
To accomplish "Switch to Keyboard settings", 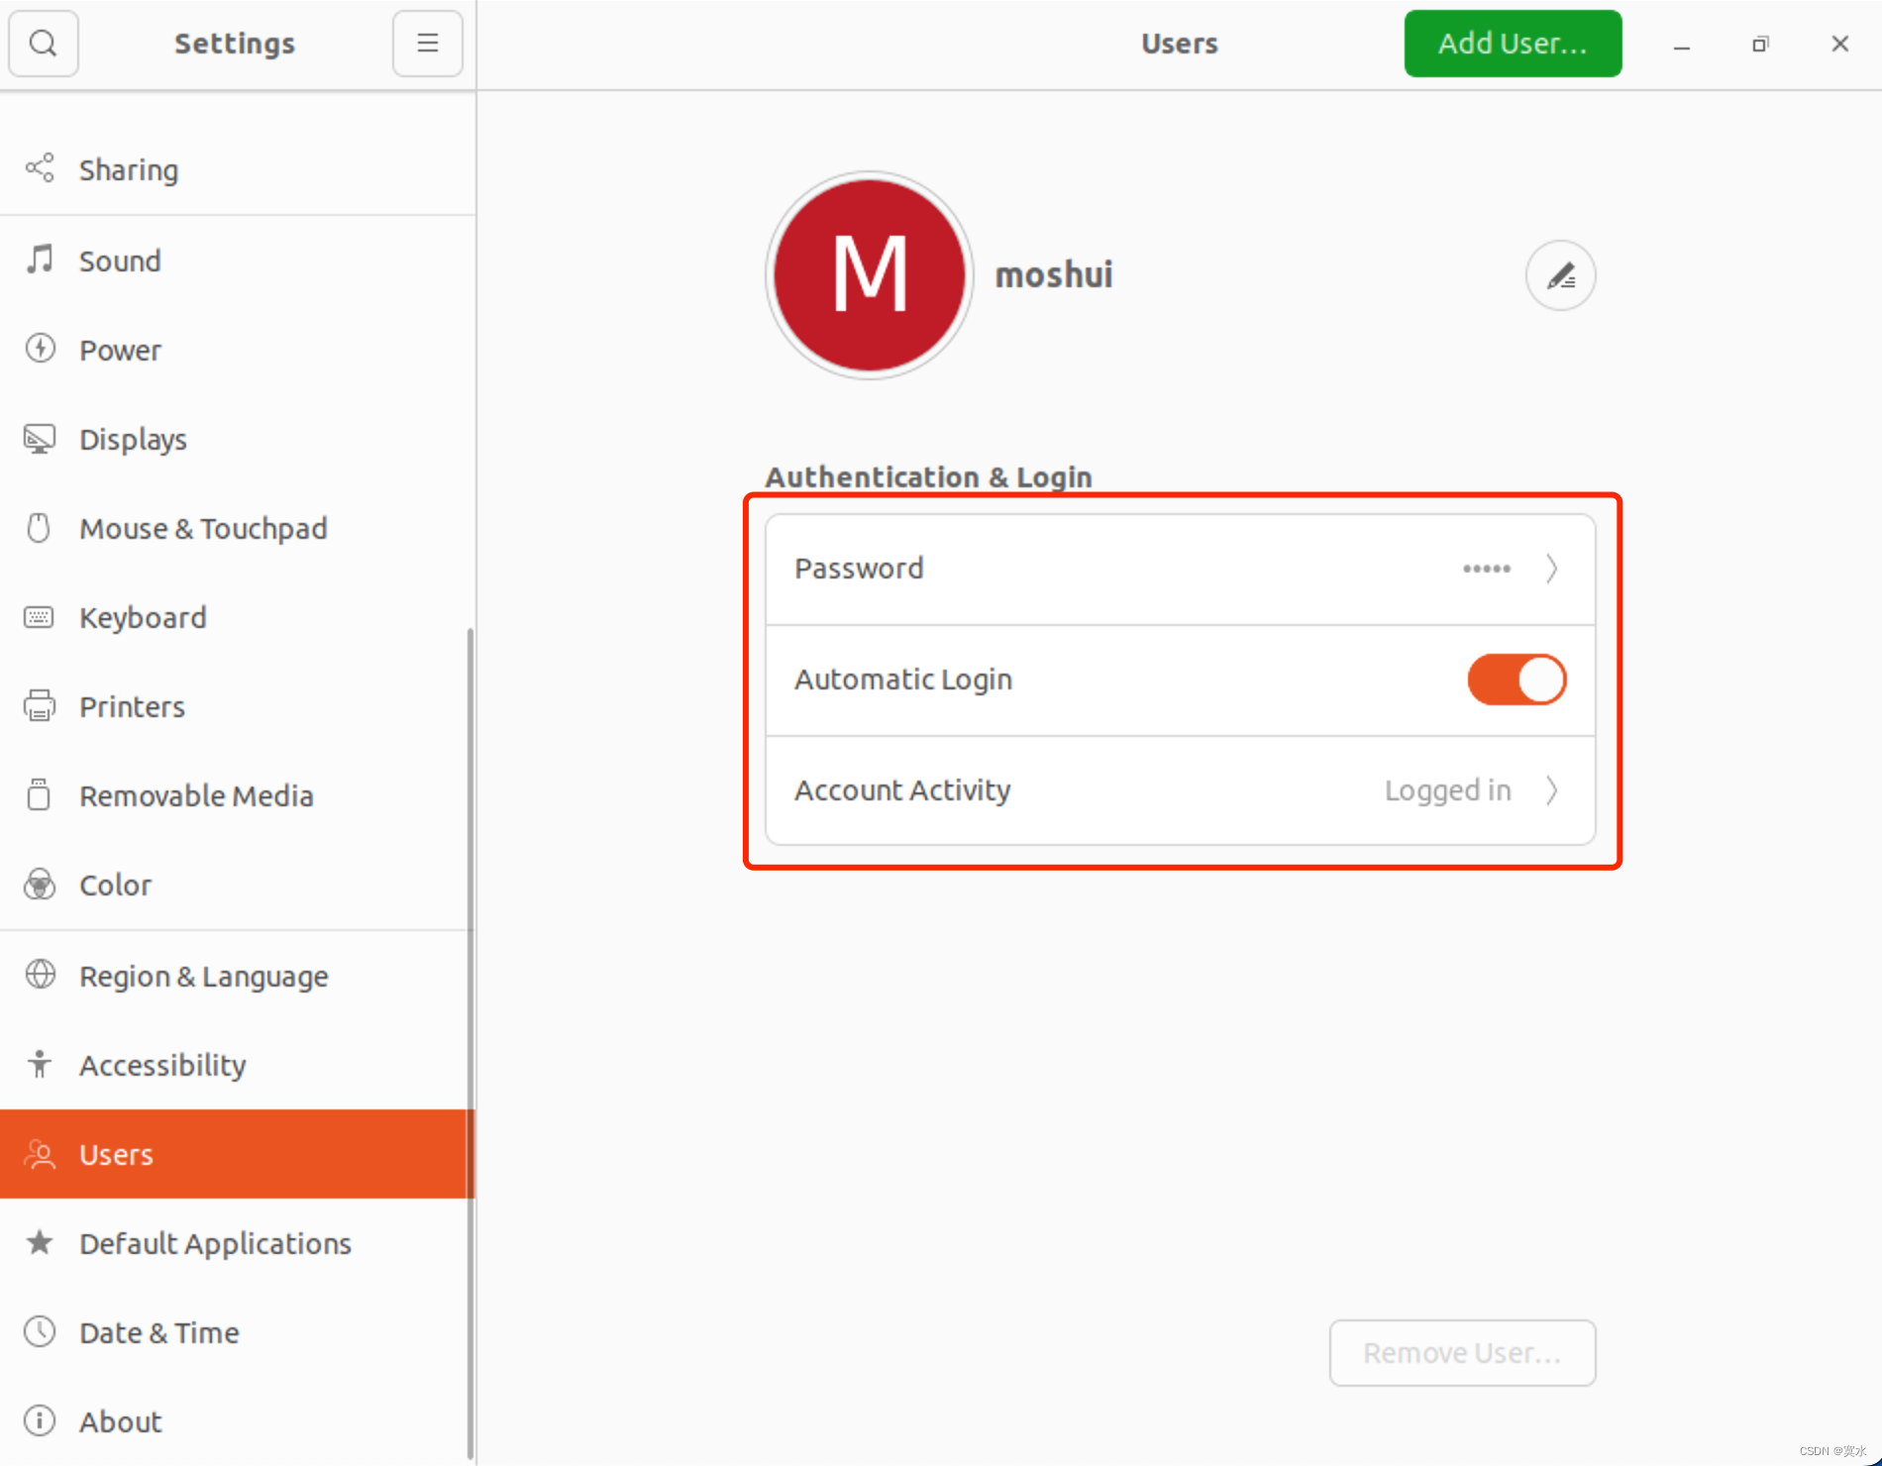I will tap(238, 617).
